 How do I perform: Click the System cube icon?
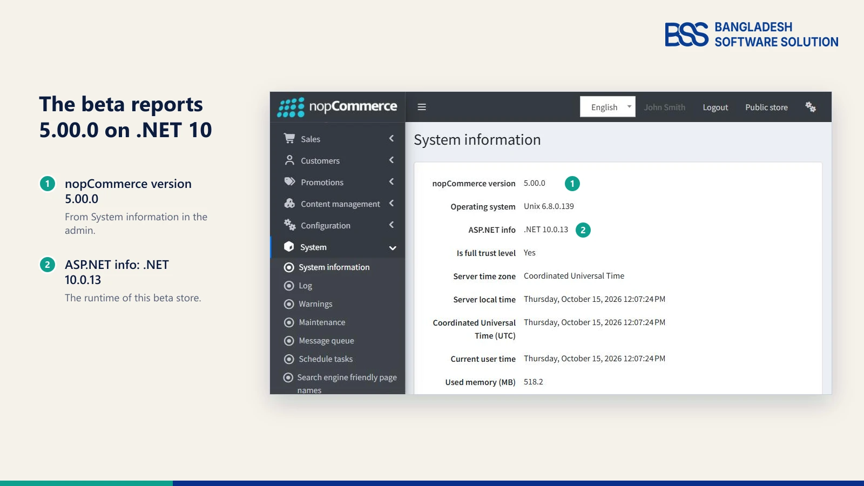click(x=289, y=247)
